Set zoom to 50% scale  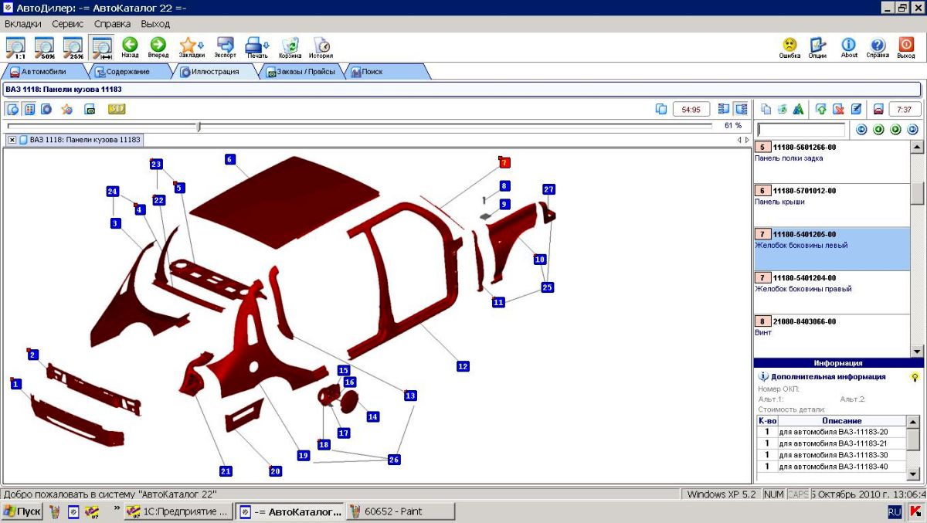(x=44, y=47)
